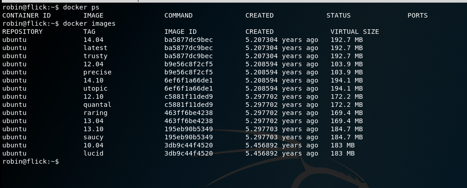Select the tag 14.04
Screen dimensions: 467x188
point(93,40)
